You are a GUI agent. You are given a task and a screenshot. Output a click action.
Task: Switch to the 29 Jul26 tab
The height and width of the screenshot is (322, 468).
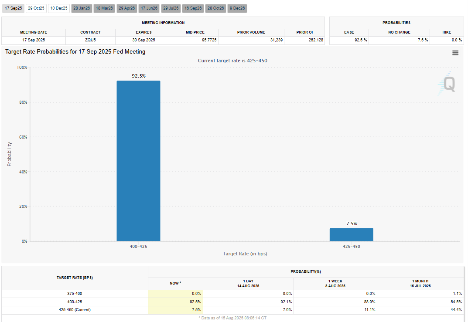coord(171,8)
